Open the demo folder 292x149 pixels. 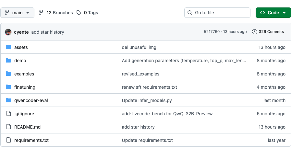click(20, 61)
